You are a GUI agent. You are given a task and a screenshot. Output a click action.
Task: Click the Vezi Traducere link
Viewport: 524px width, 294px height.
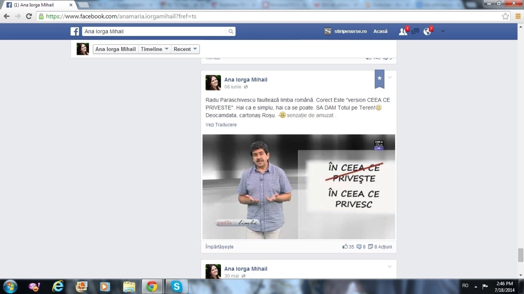pyautogui.click(x=221, y=125)
